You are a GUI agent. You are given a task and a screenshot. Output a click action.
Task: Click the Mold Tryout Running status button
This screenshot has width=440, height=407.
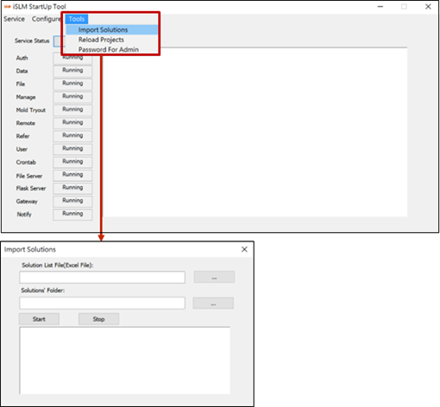point(72,110)
